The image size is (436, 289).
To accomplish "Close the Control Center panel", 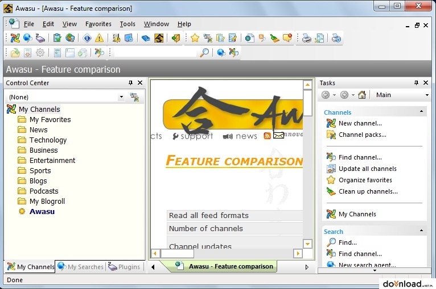I will coord(140,83).
